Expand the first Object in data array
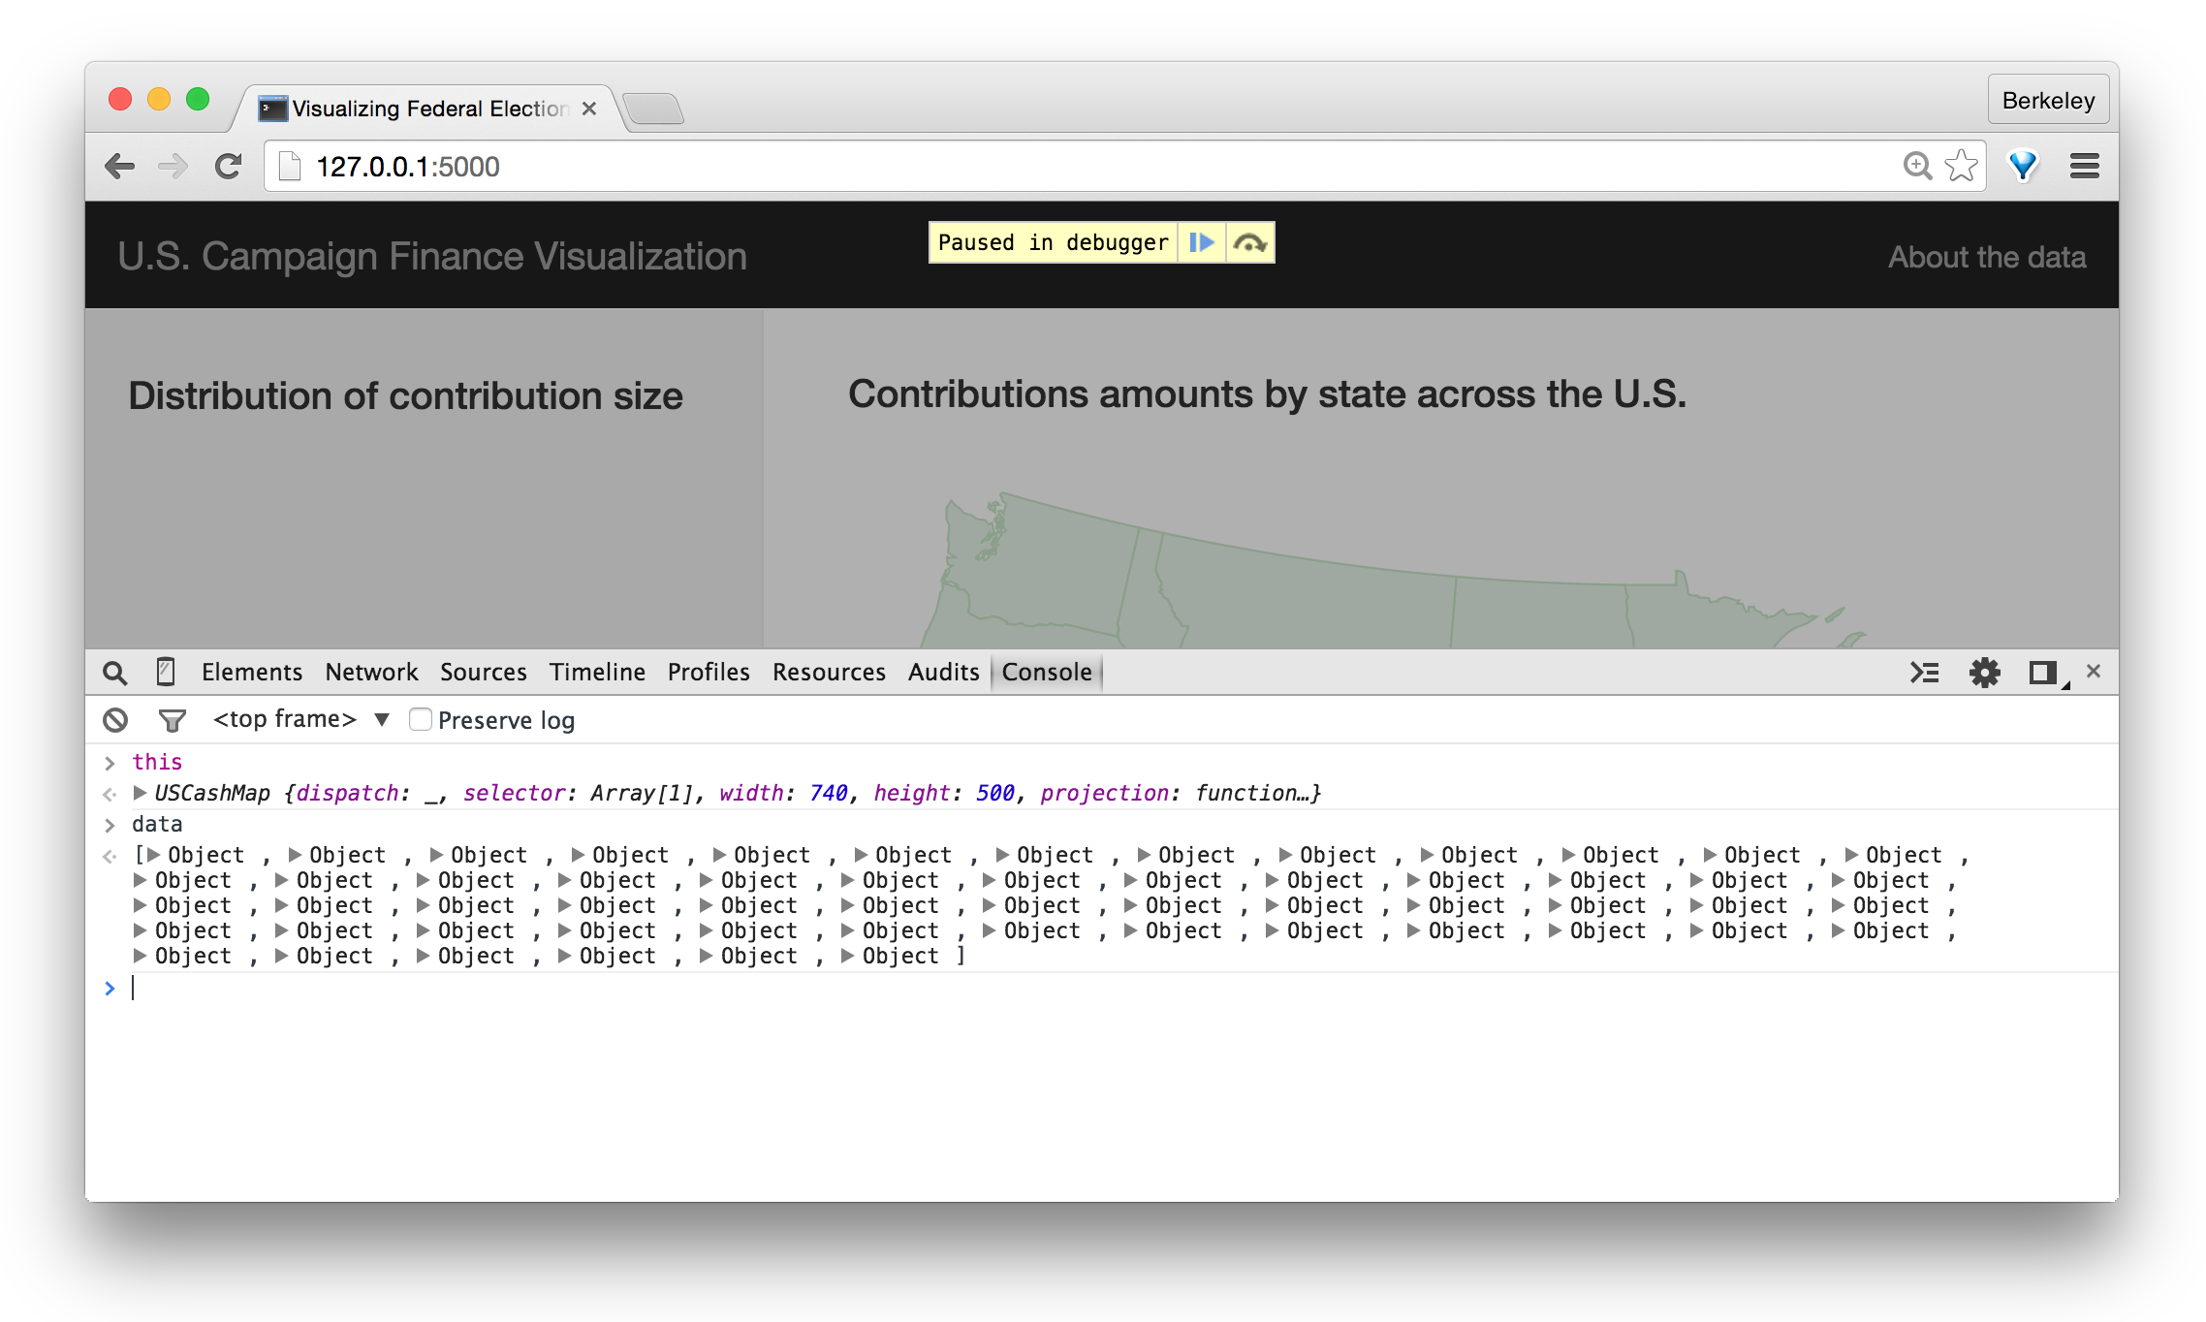The height and width of the screenshot is (1322, 2206). [x=153, y=855]
